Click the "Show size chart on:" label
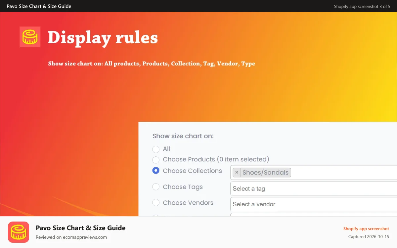The image size is (397, 248). pyautogui.click(x=183, y=136)
